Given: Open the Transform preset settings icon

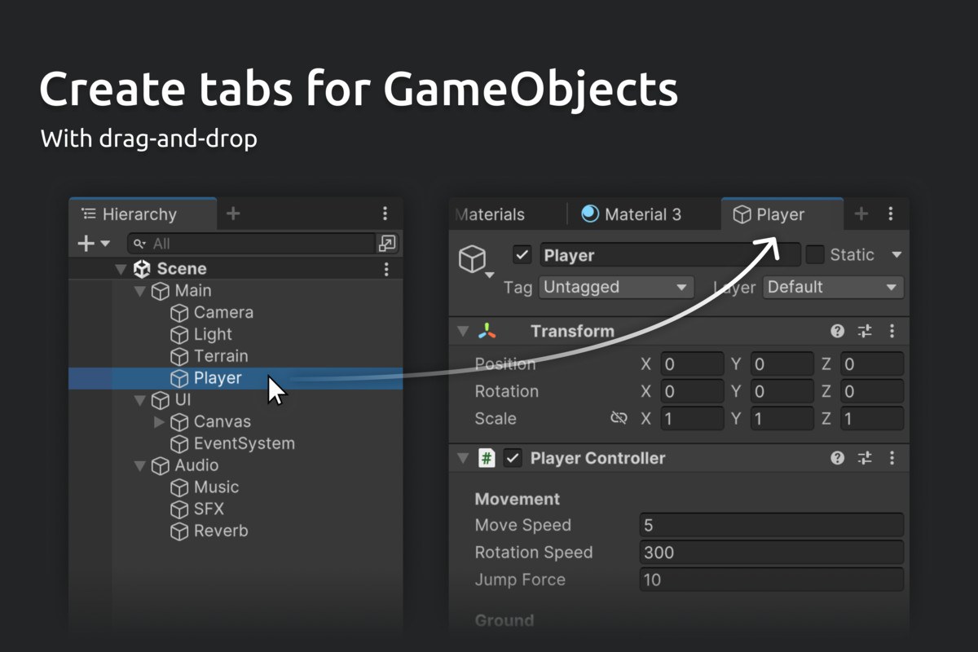Looking at the screenshot, I should [x=865, y=331].
